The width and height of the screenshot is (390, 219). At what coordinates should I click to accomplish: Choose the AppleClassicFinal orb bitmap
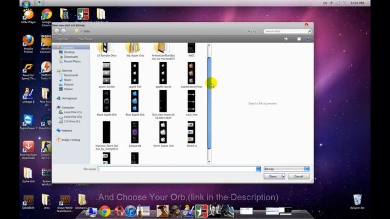pyautogui.click(x=191, y=73)
